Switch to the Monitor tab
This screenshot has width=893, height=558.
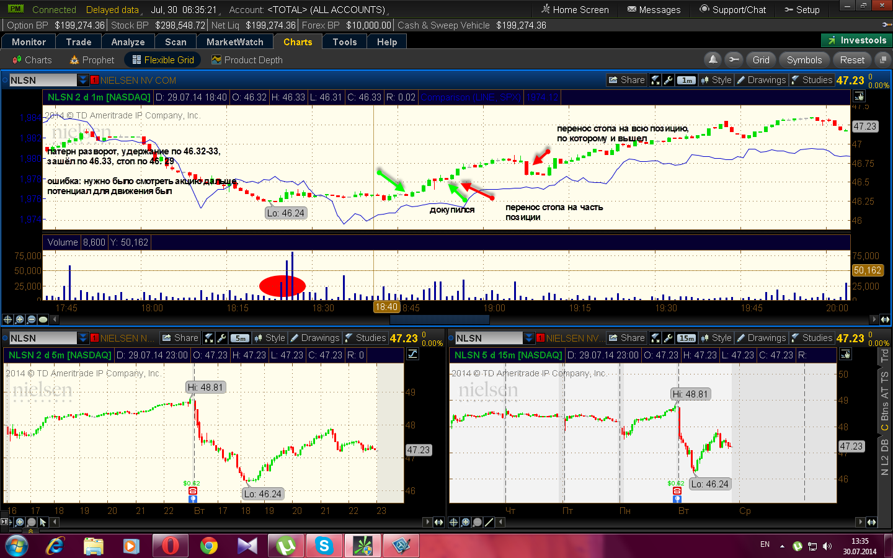(29, 42)
